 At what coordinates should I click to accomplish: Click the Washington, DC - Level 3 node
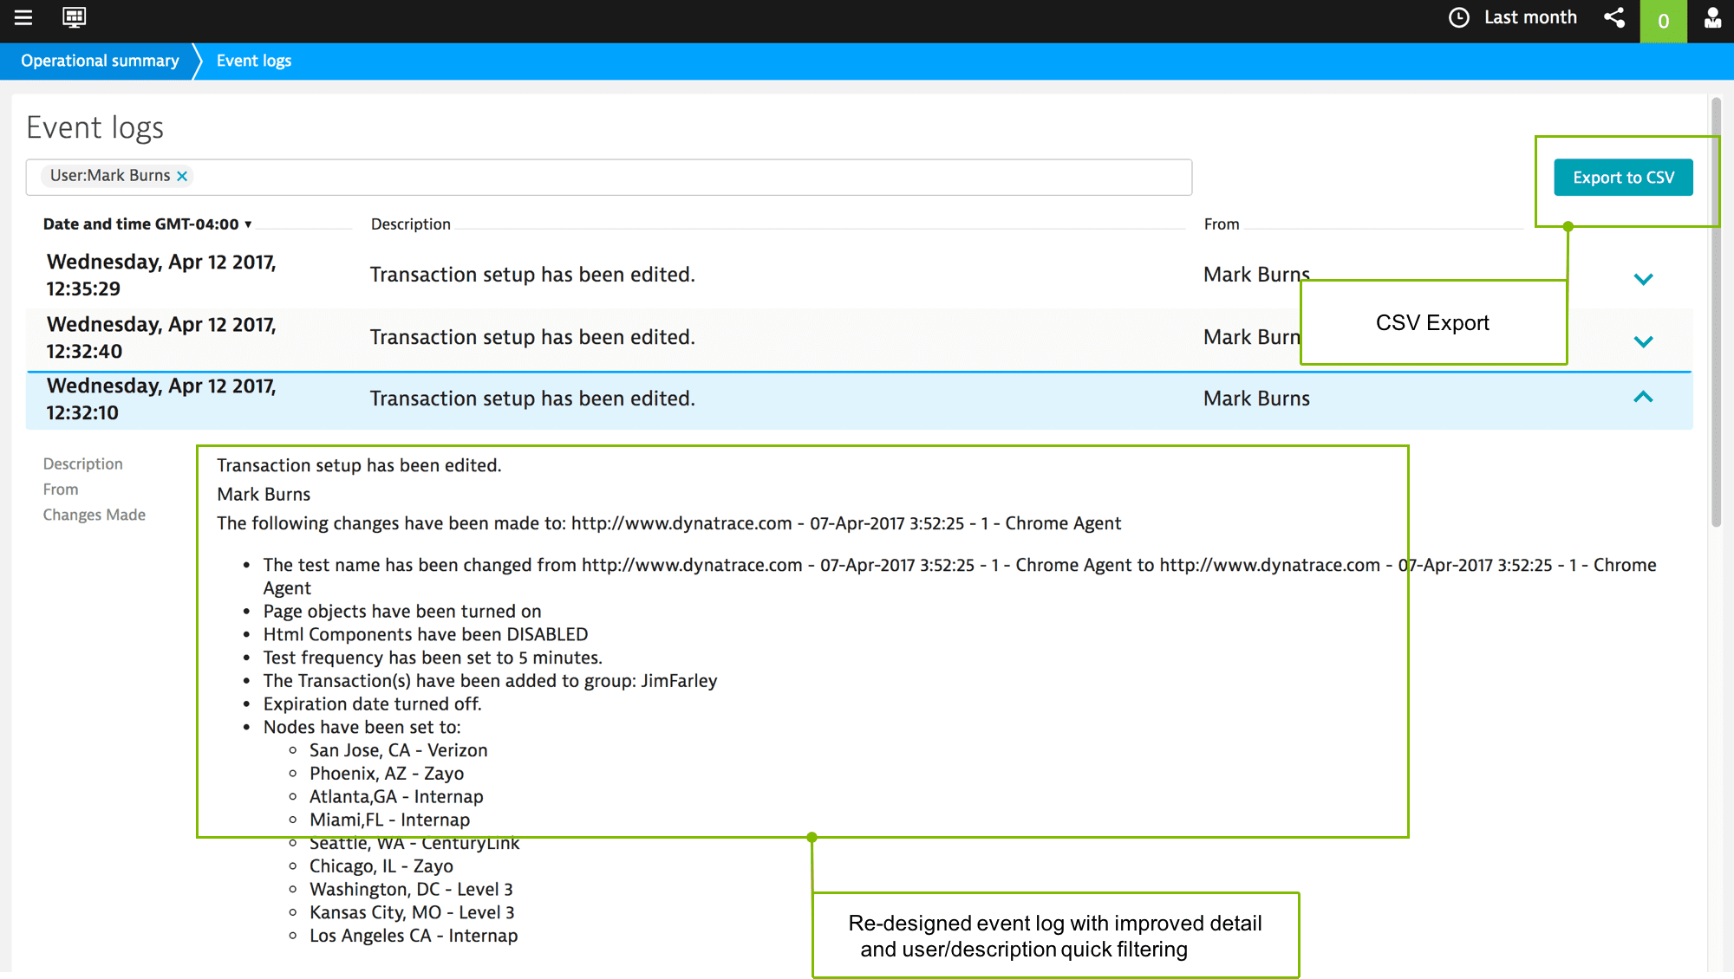(411, 889)
